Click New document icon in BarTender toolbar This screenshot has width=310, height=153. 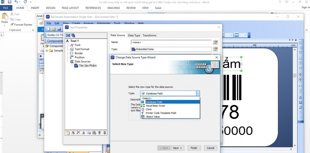click(x=49, y=29)
